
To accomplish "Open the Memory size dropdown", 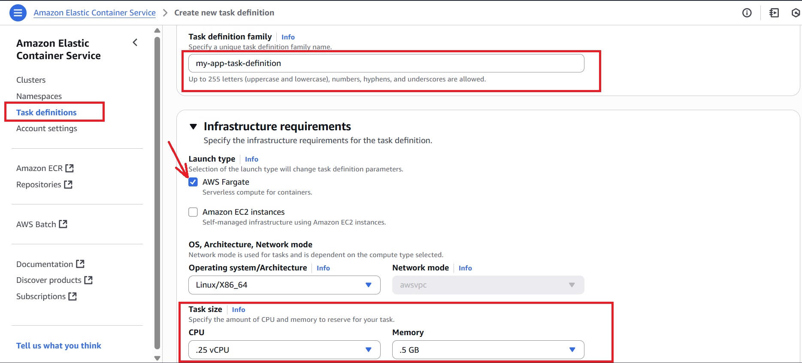I will 488,350.
